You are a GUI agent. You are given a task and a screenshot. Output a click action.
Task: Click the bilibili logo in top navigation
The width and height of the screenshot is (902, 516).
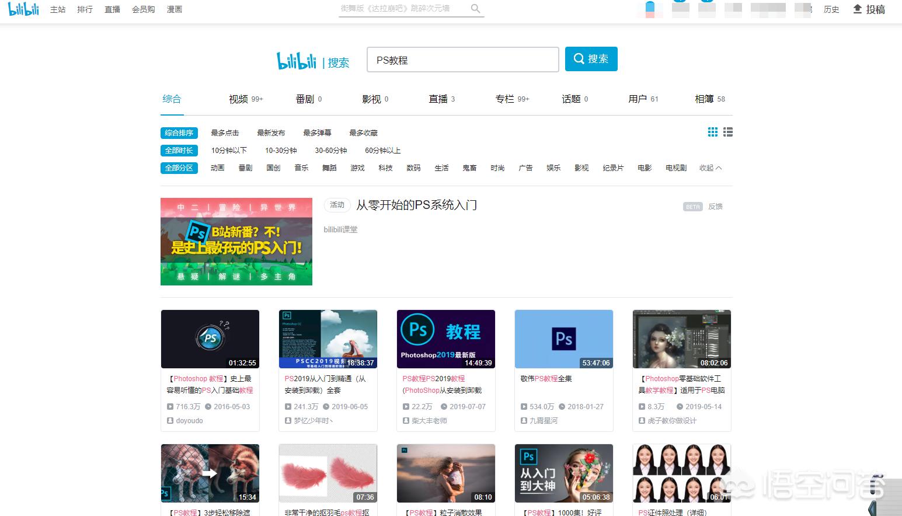click(x=23, y=9)
